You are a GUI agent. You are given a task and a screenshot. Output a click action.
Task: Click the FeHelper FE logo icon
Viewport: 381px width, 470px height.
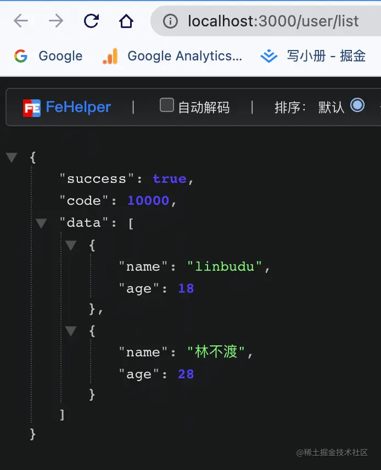tap(32, 108)
